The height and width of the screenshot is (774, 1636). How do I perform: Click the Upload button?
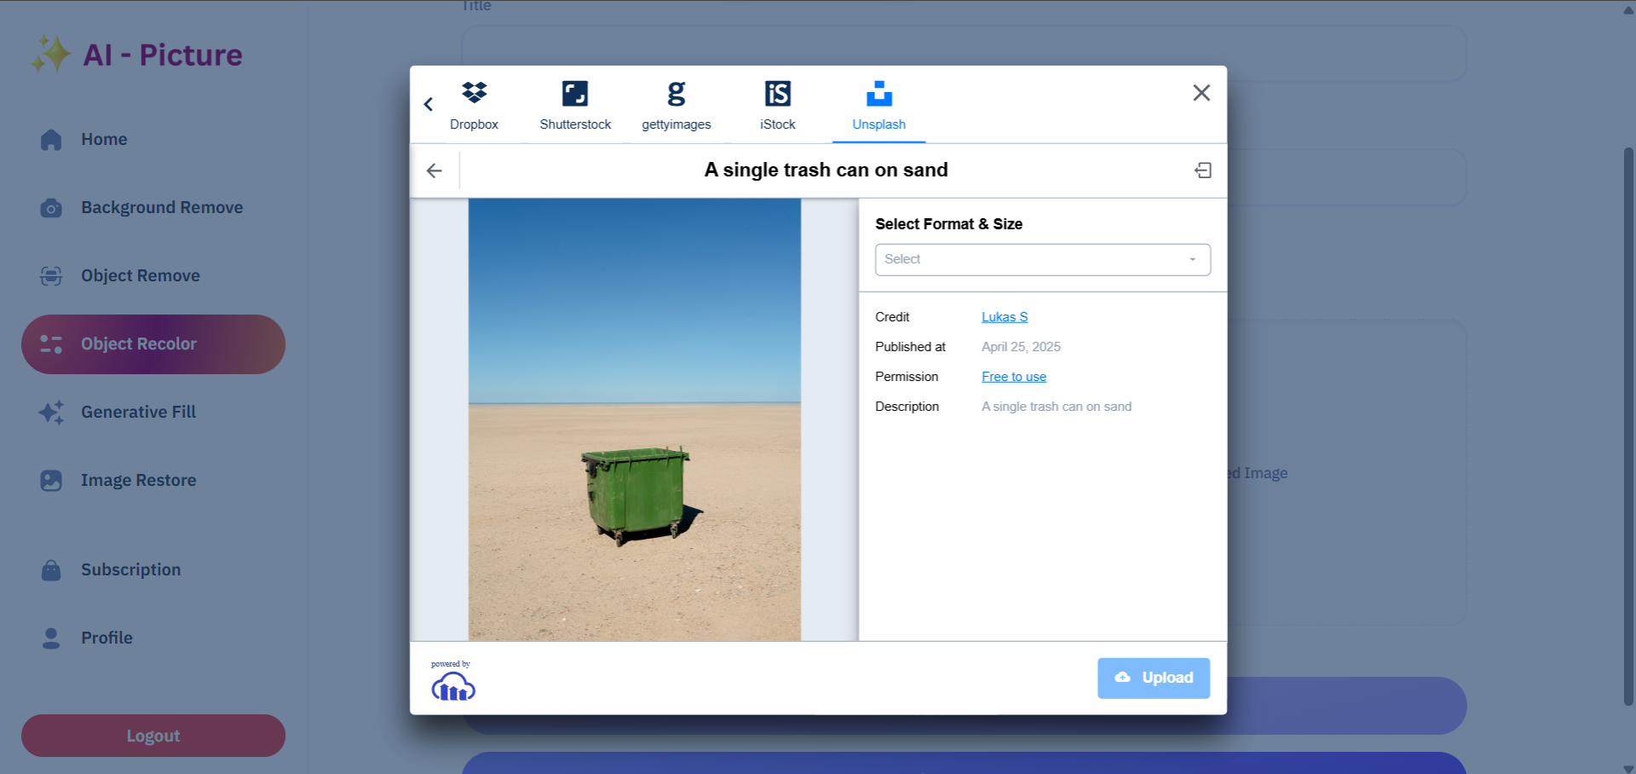(1154, 678)
